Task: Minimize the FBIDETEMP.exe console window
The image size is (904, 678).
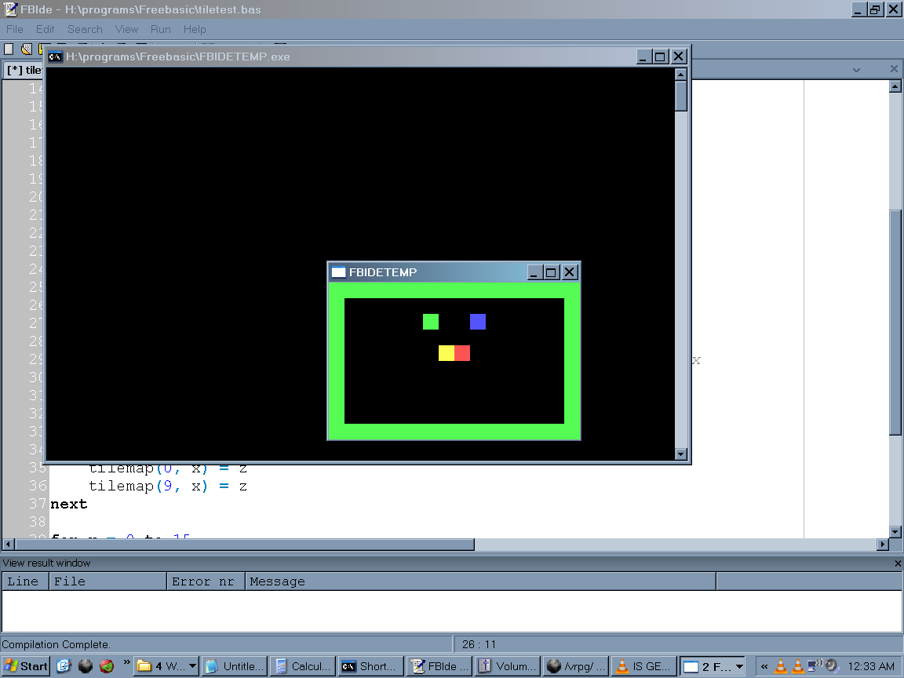Action: pyautogui.click(x=644, y=56)
